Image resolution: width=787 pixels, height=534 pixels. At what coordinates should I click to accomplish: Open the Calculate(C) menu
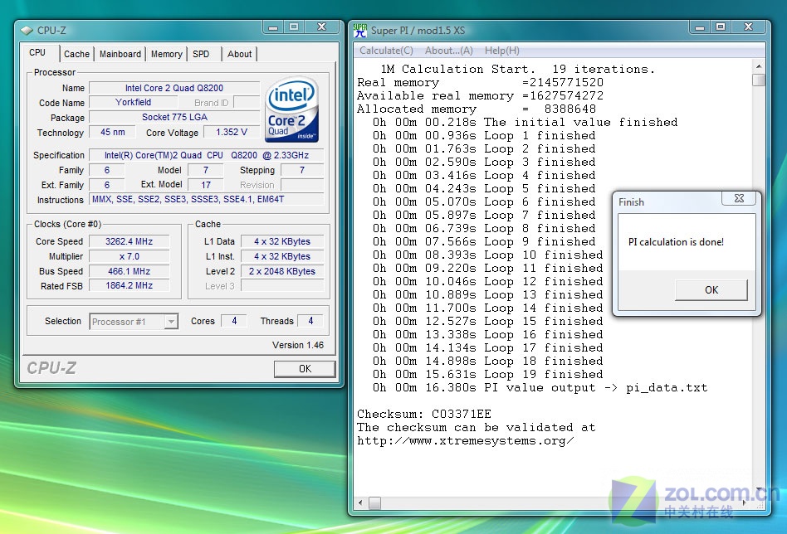(x=386, y=51)
